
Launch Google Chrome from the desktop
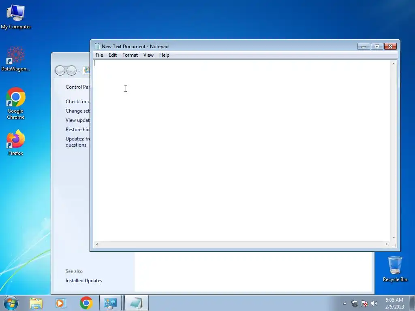(16, 103)
